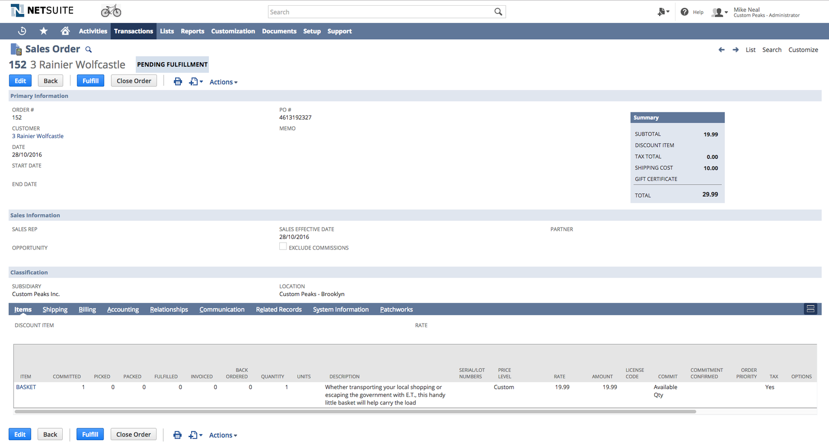Go to the Home house icon
829x448 pixels.
click(65, 31)
